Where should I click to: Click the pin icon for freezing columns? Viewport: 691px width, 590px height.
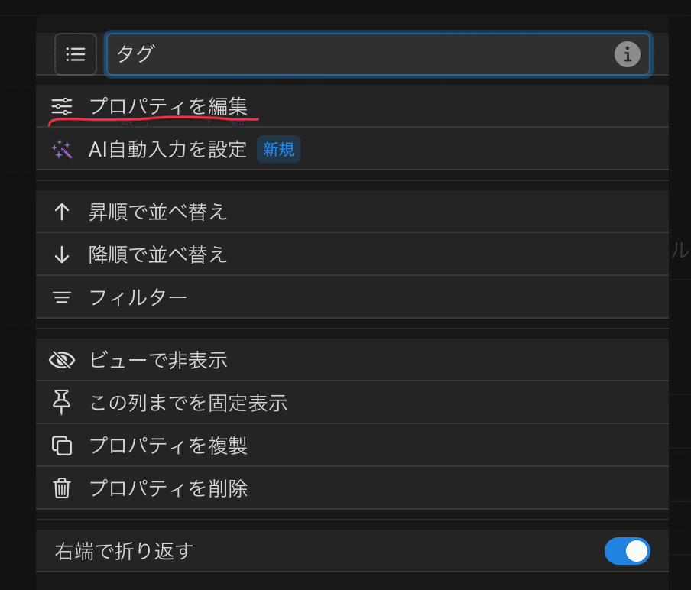coord(62,403)
